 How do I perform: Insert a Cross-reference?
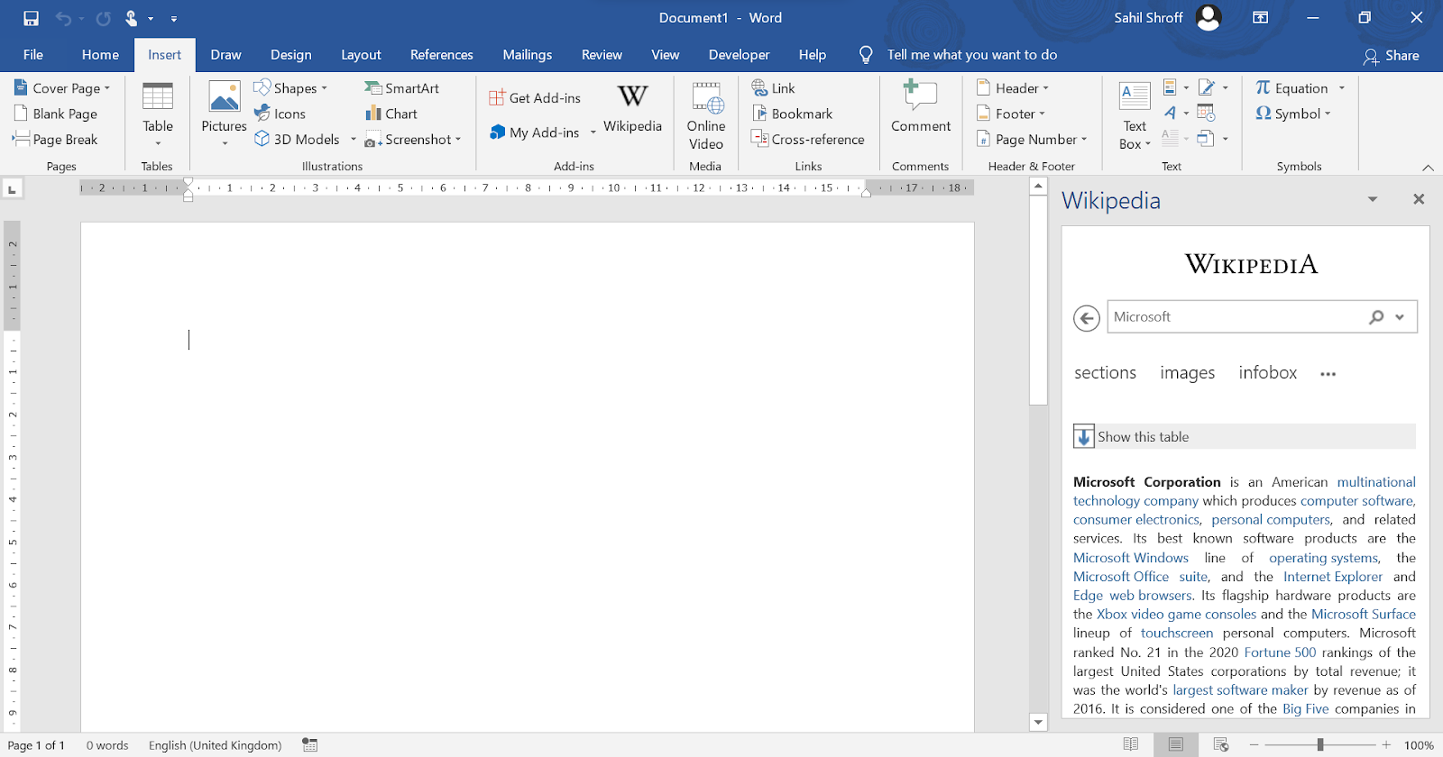pos(808,140)
